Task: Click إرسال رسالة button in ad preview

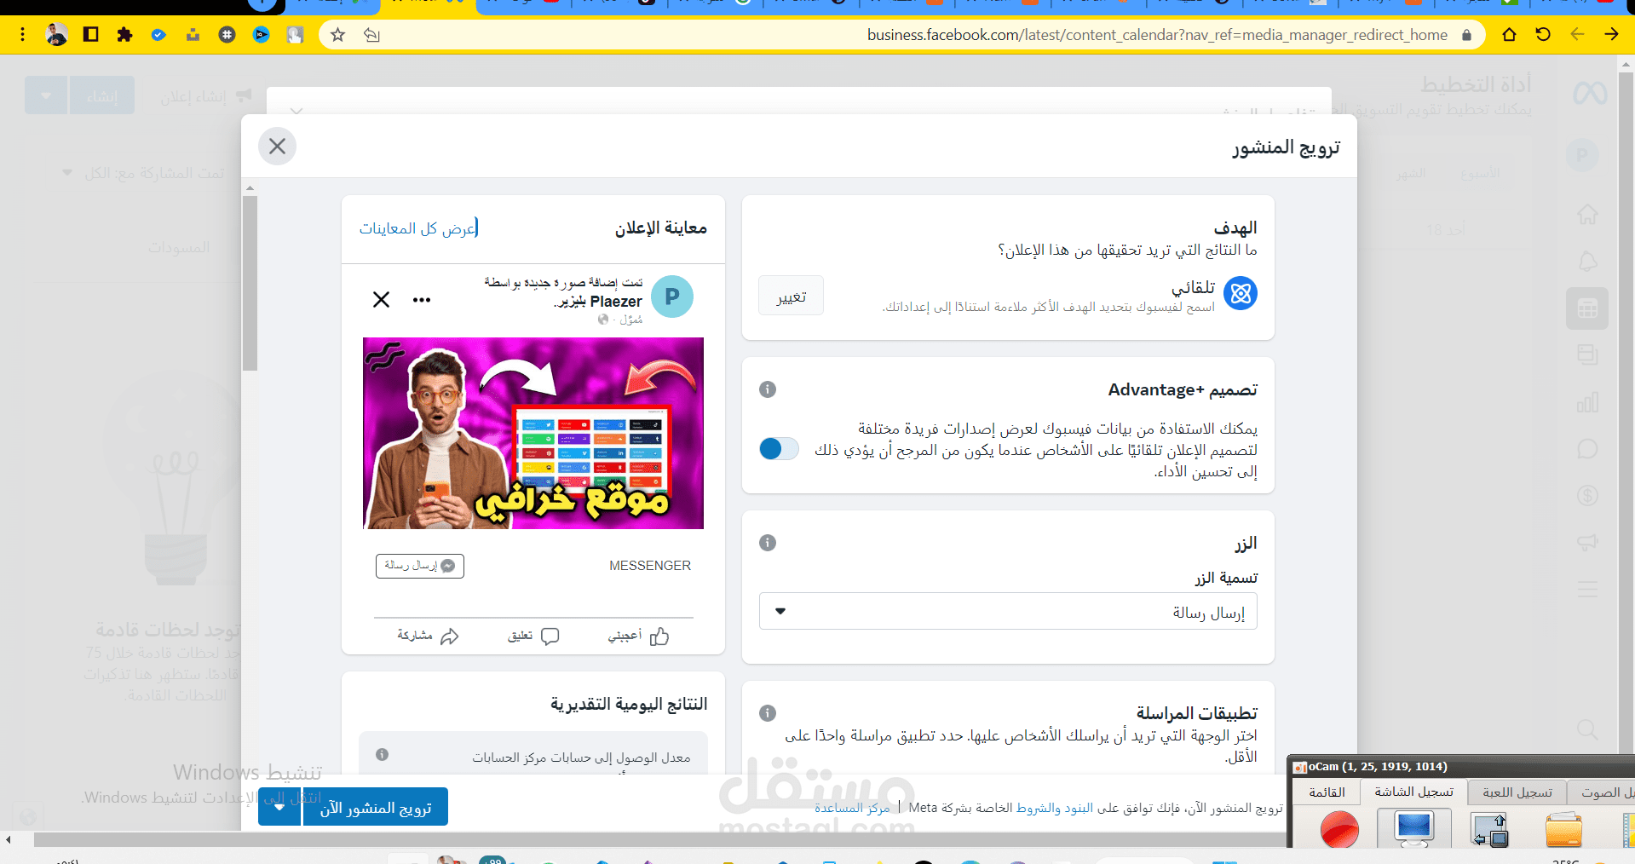Action: click(x=420, y=566)
